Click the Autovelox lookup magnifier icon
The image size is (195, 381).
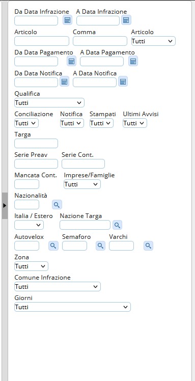tap(53, 246)
